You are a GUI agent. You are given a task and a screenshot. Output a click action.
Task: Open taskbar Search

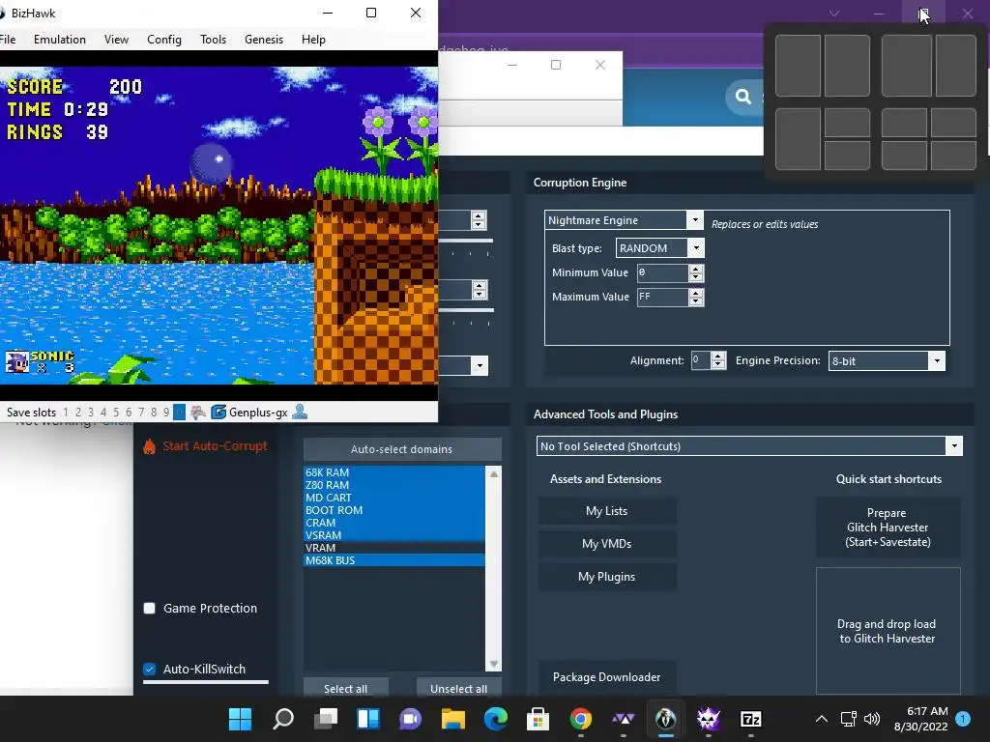(x=283, y=719)
